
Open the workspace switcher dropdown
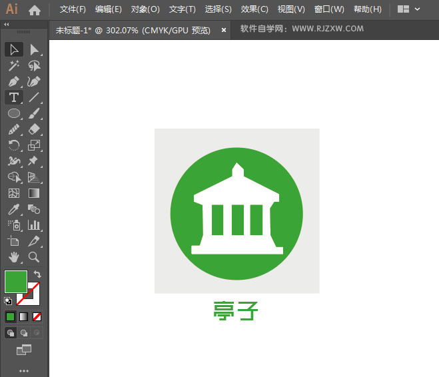coord(408,9)
